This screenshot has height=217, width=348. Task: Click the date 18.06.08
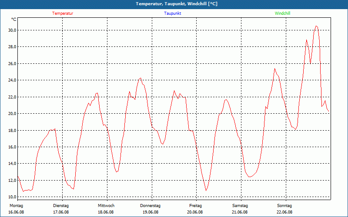point(106,212)
